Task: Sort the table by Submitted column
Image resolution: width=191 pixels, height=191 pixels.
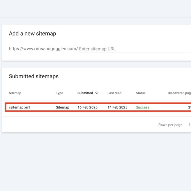Action: [x=85, y=93]
